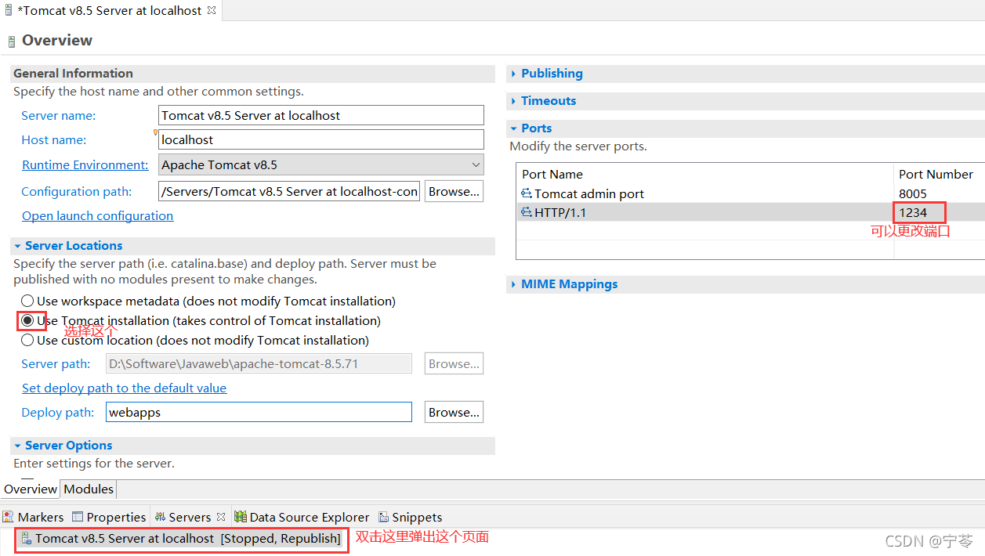The width and height of the screenshot is (985, 556).
Task: Select the HTTP/1.1 port row
Action: click(x=751, y=212)
